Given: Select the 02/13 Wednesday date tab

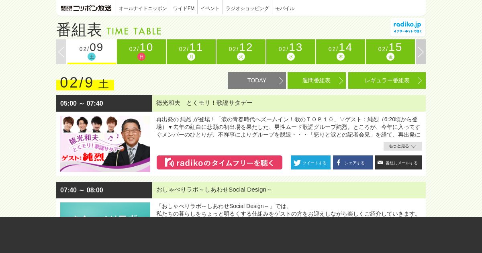Looking at the screenshot, I should click(291, 52).
